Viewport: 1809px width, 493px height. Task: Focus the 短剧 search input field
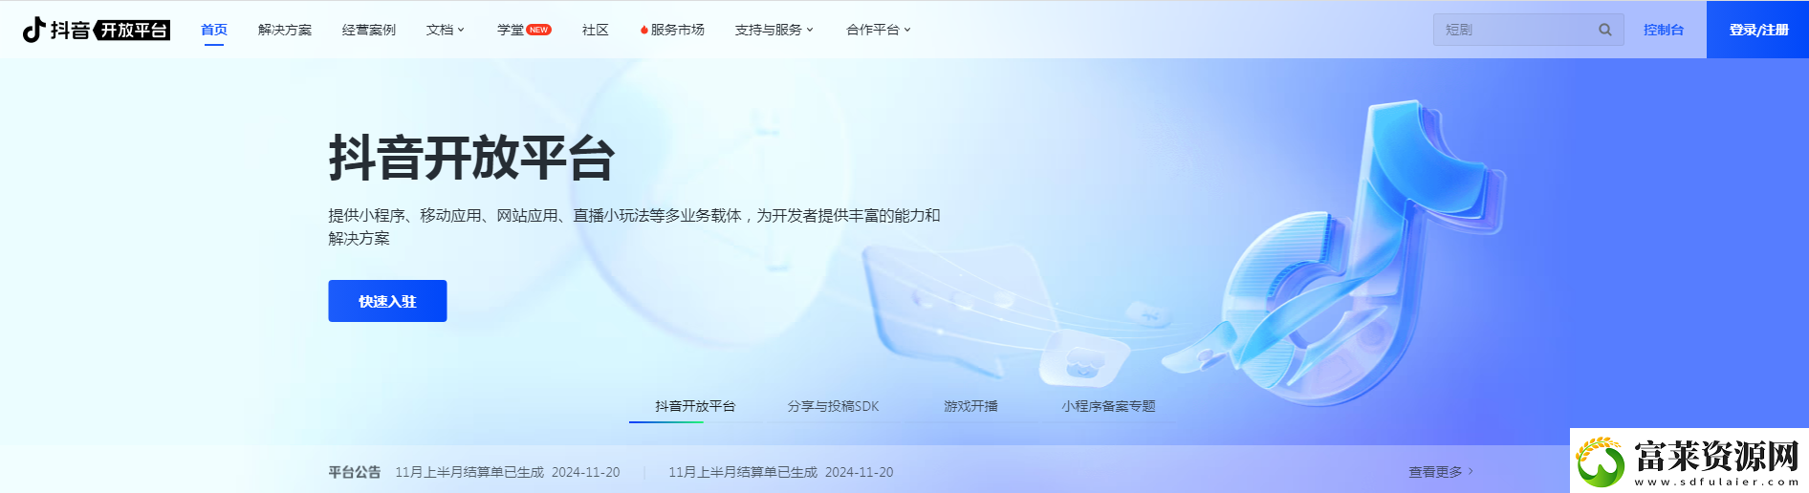[x=1528, y=30]
